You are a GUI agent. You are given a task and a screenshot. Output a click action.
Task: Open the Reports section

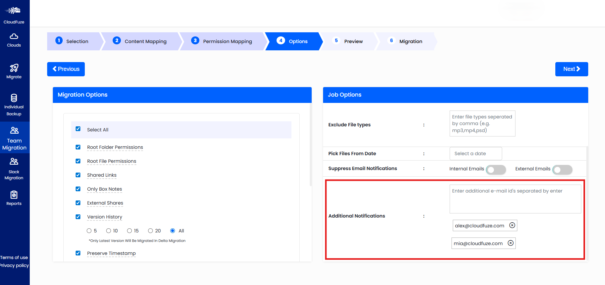click(14, 198)
